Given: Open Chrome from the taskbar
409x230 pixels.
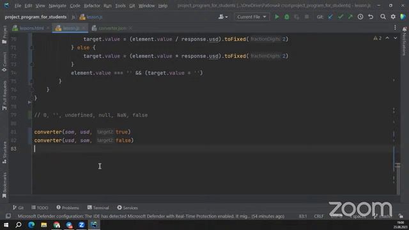Looking at the screenshot, I should pos(57,225).
